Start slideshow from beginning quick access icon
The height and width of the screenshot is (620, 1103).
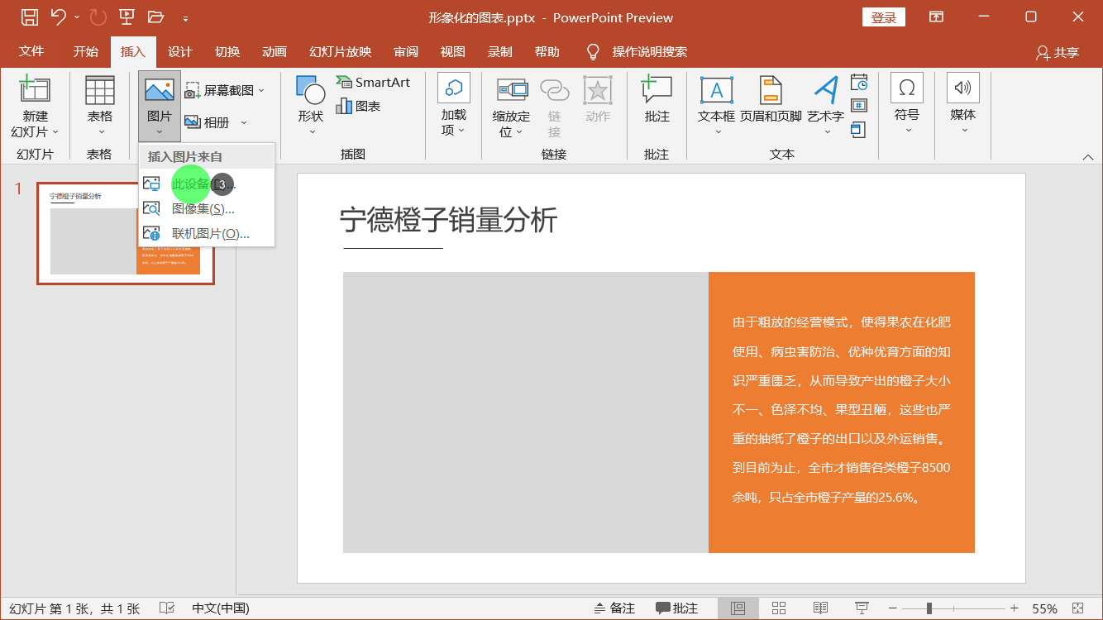click(127, 17)
